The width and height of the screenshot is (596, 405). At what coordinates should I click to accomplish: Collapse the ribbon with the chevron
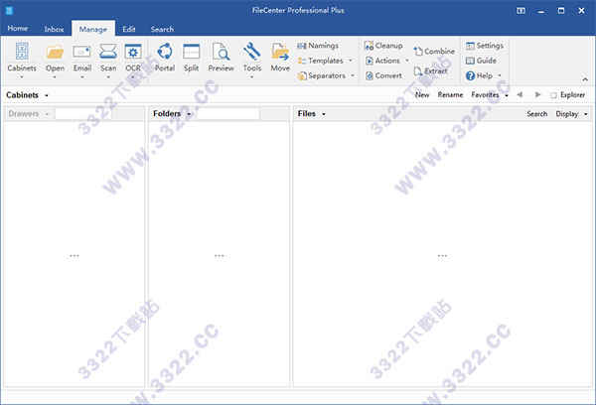coord(585,79)
